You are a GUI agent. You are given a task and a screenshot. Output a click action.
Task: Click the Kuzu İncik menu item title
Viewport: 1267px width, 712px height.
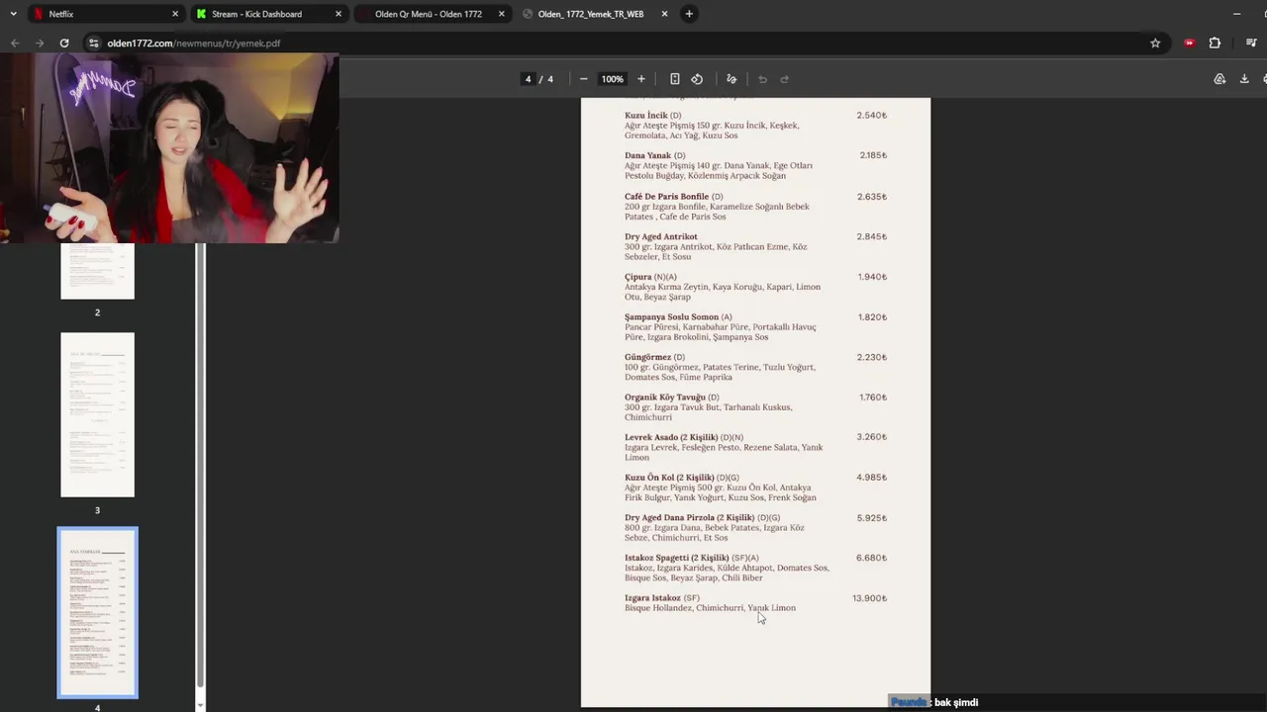click(646, 116)
